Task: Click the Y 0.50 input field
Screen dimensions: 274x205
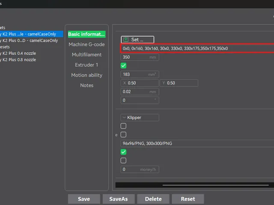Action: [179, 83]
